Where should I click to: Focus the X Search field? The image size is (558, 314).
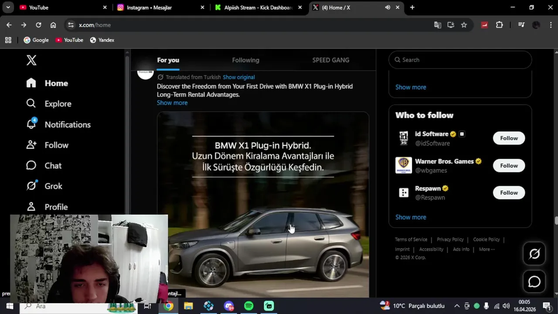460,60
